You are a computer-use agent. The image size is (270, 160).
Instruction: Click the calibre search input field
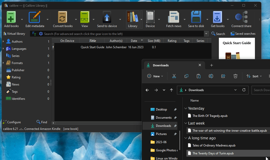pos(123,34)
